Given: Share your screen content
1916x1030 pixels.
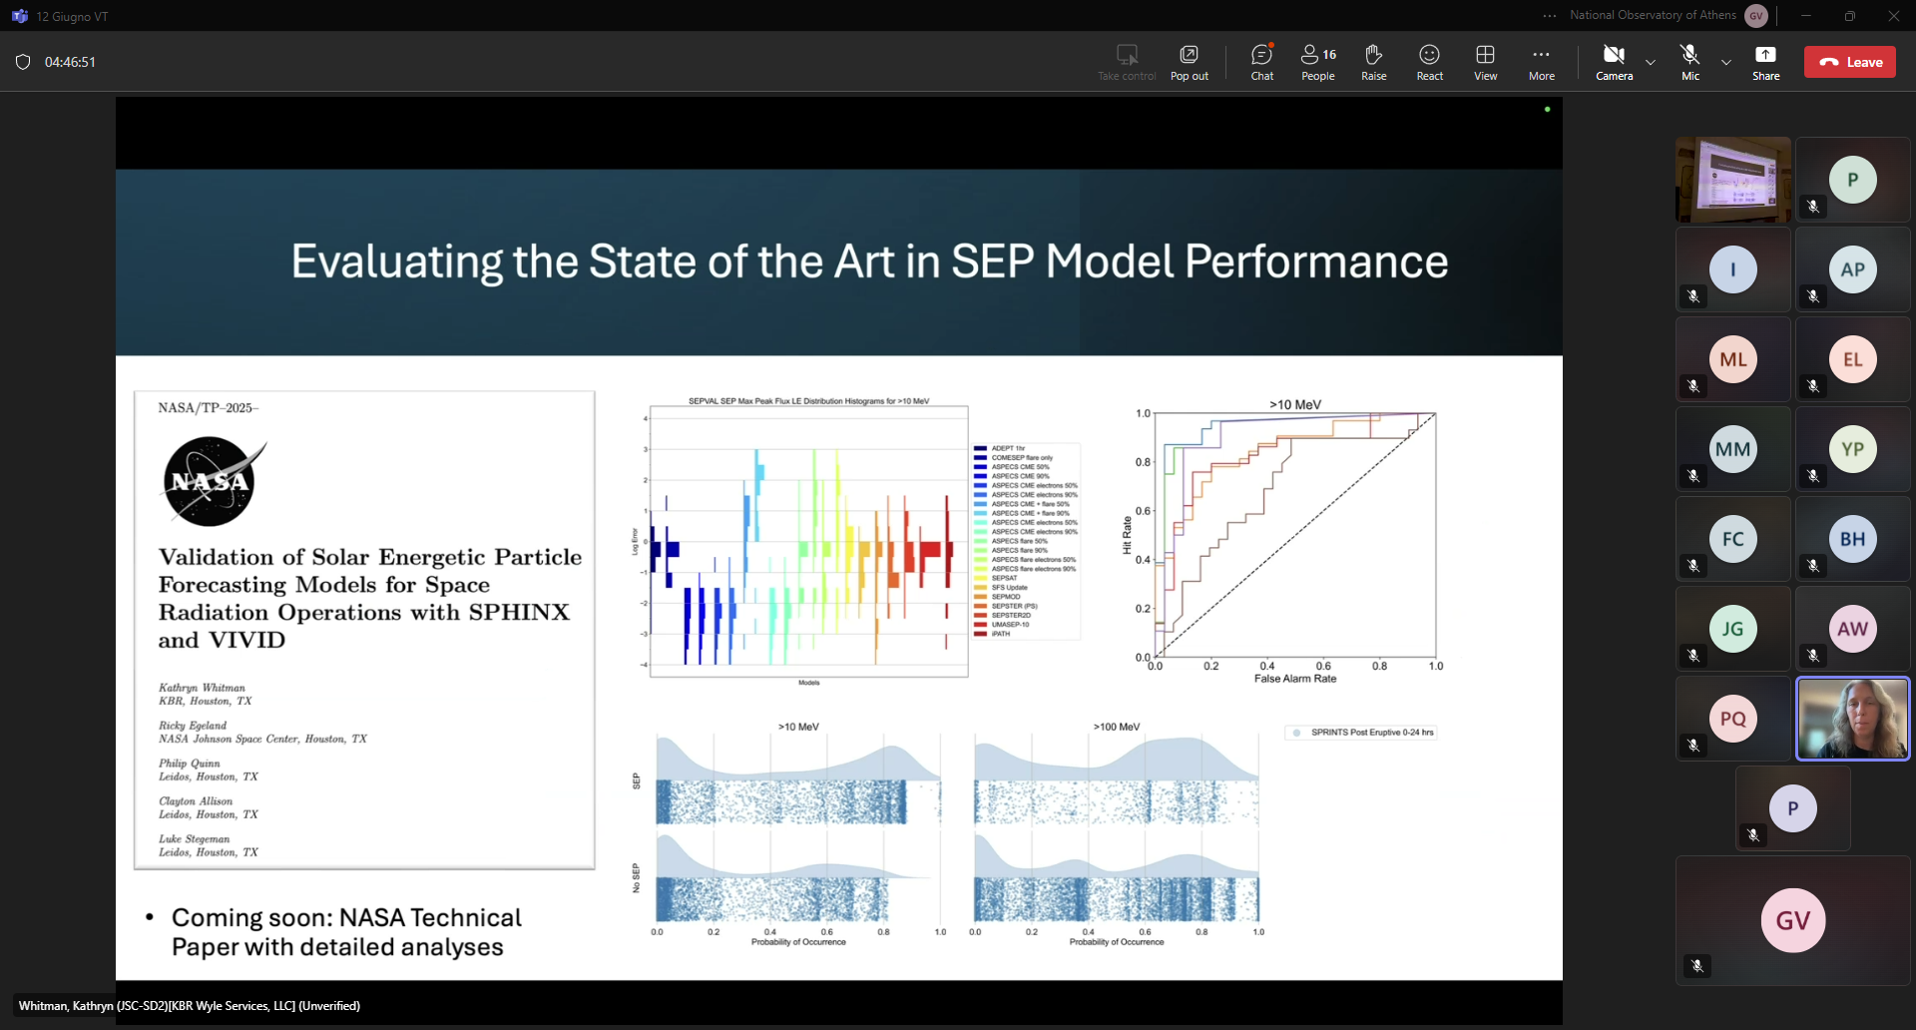Looking at the screenshot, I should pyautogui.click(x=1766, y=62).
